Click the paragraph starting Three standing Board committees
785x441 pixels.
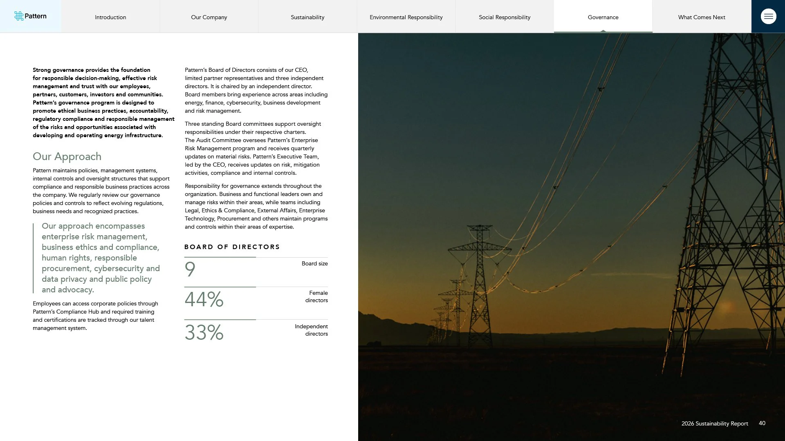253,149
